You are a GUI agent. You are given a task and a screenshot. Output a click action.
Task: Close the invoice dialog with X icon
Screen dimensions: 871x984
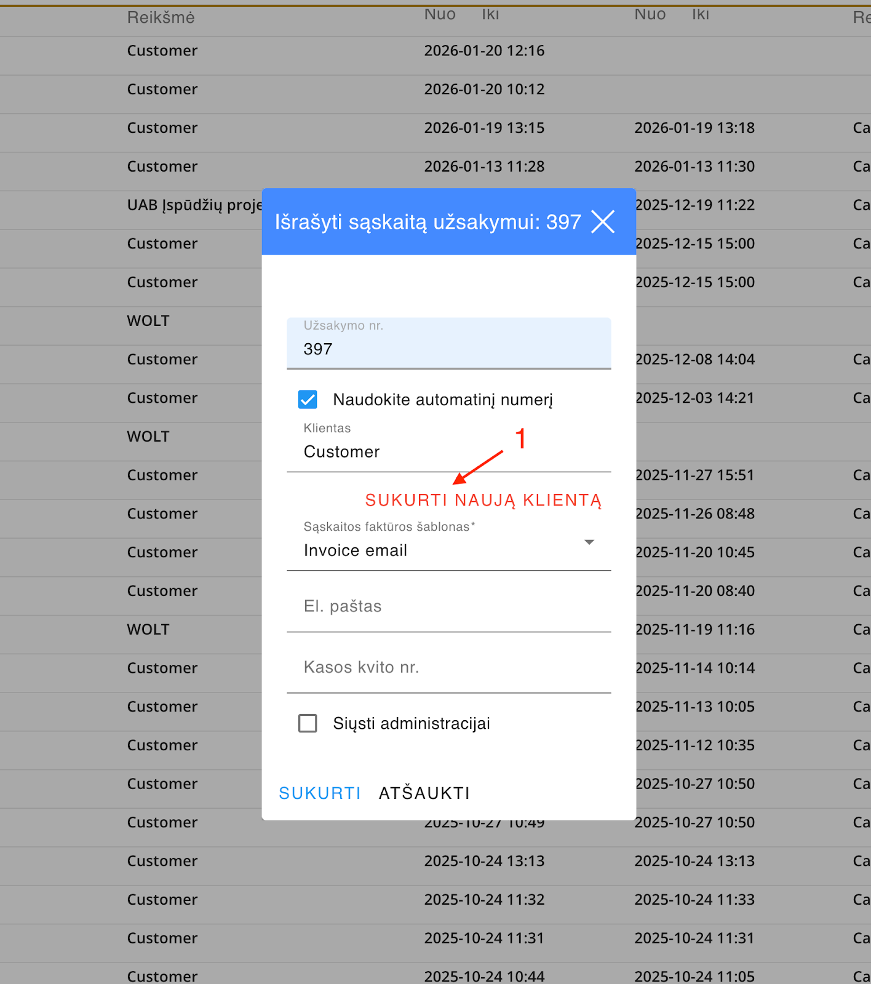click(603, 221)
